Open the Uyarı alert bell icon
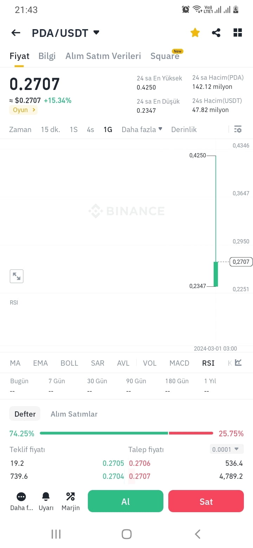This screenshot has width=253, height=548. [46, 501]
